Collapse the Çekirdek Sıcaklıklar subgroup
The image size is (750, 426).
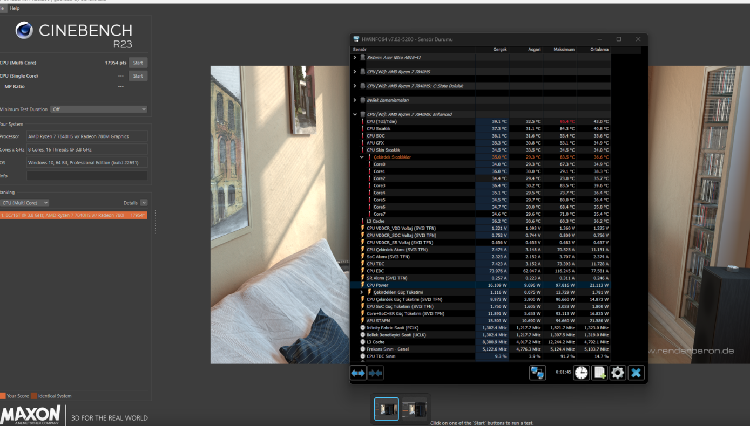coord(362,157)
